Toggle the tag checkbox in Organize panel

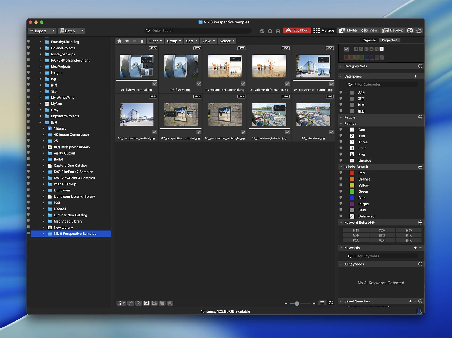pos(346,49)
